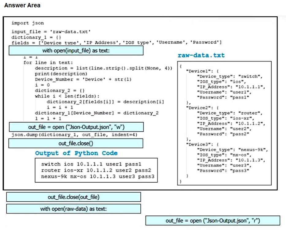Click the "Device1" key in raw-data
This screenshot has height=230, width=286.
[198, 71]
